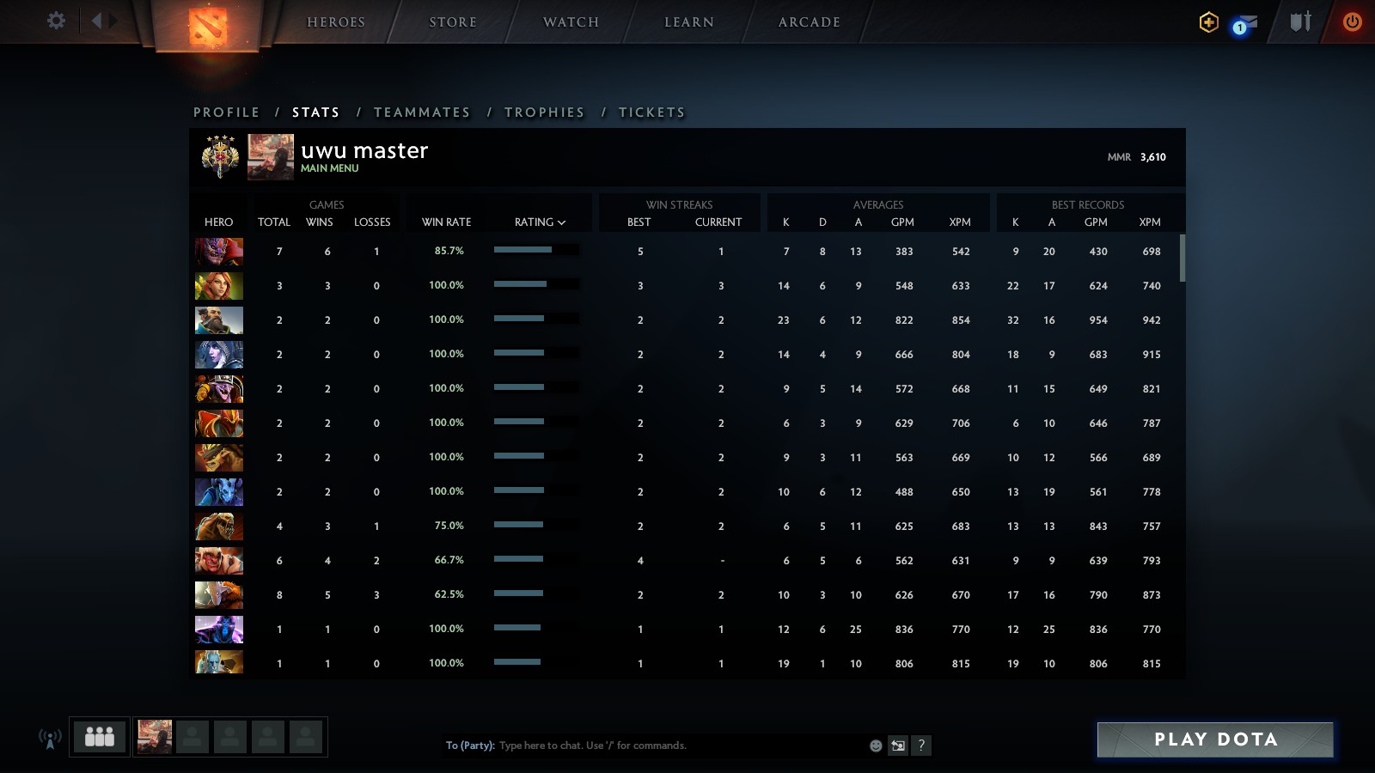1375x773 pixels.
Task: Go back with the left arrow
Action: [96, 21]
